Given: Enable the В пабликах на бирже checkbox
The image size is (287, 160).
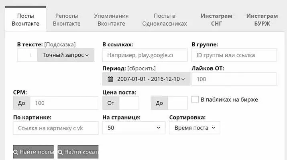Looking at the screenshot, I should [195, 100].
